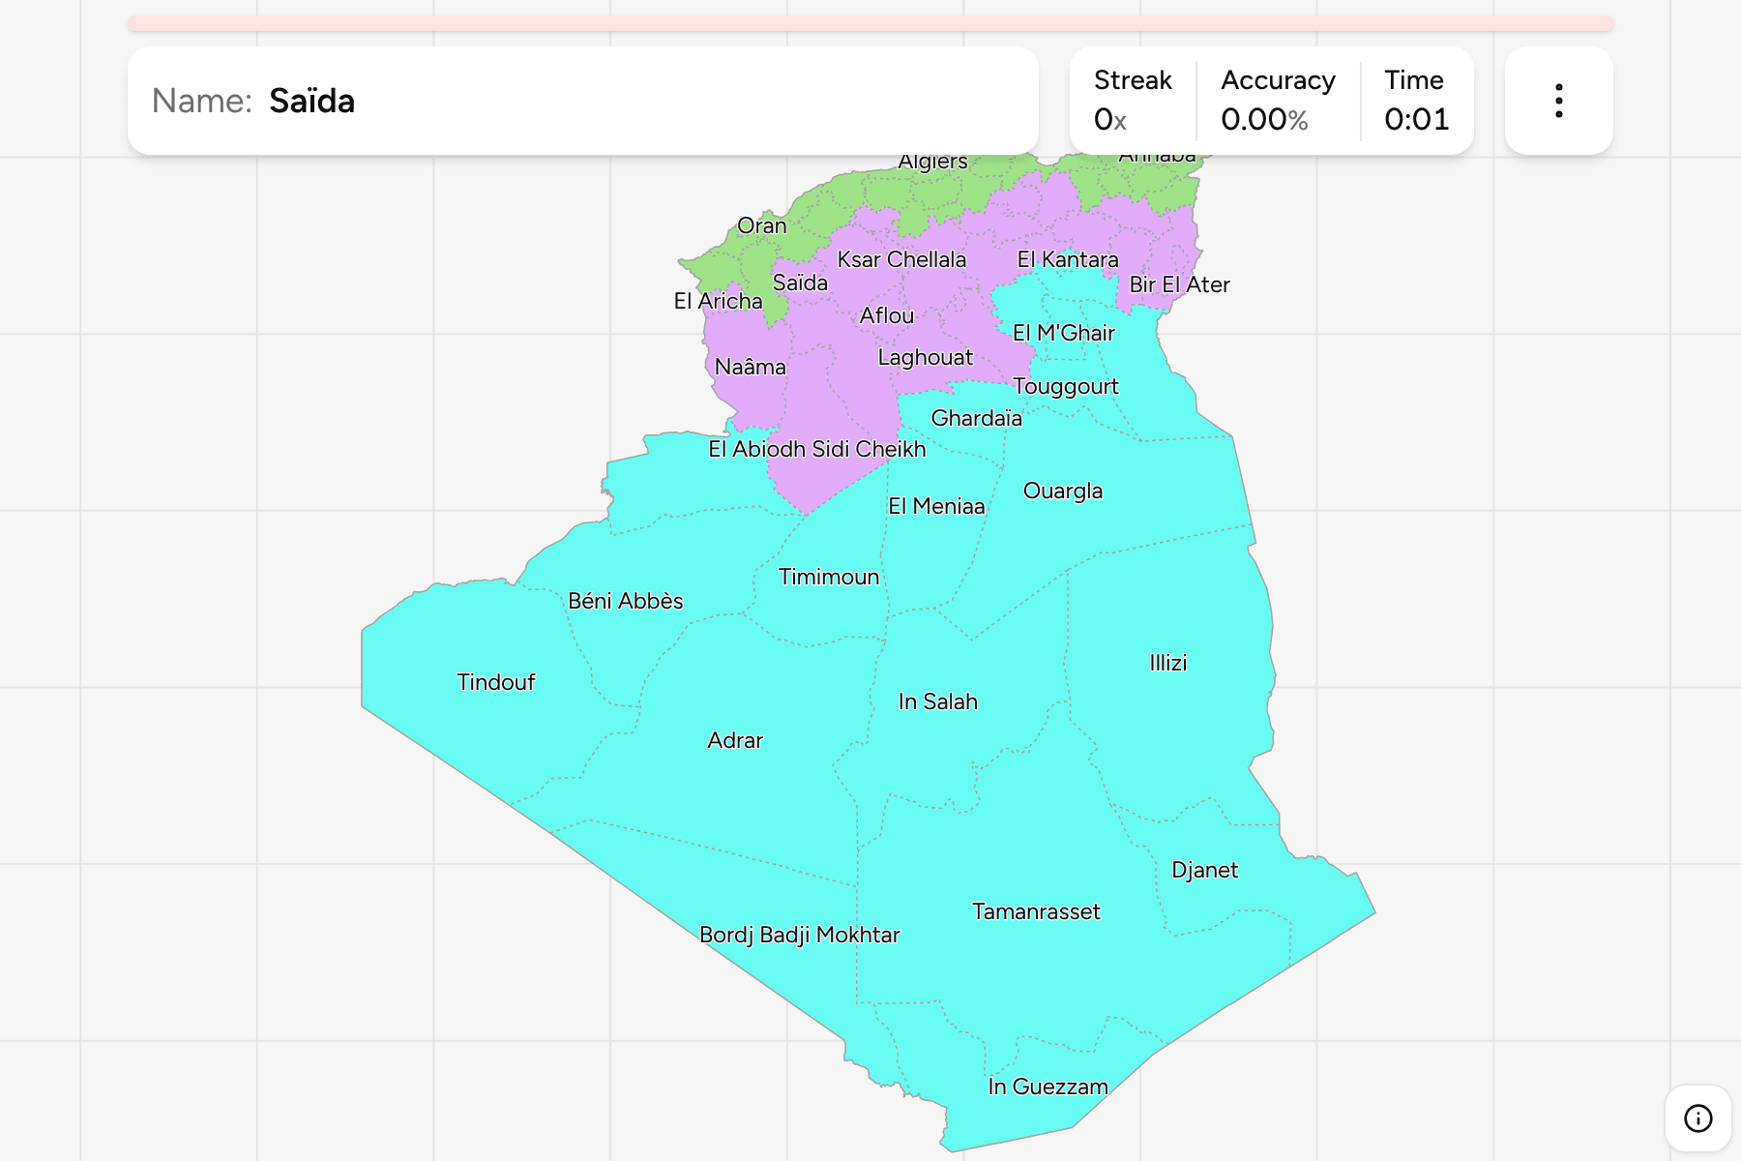Click the Saïda region on the map
This screenshot has height=1161, width=1741.
800,283
